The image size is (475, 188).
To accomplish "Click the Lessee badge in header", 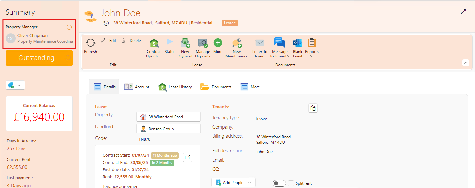I will (230, 23).
